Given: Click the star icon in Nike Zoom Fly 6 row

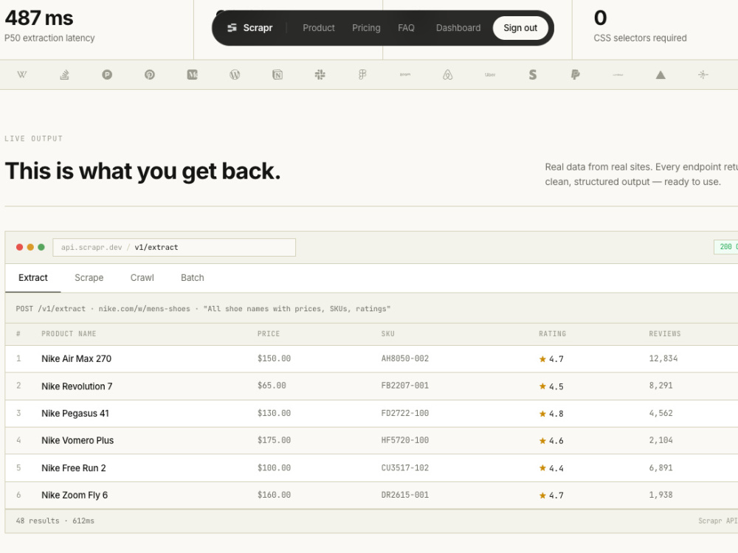Looking at the screenshot, I should (542, 495).
